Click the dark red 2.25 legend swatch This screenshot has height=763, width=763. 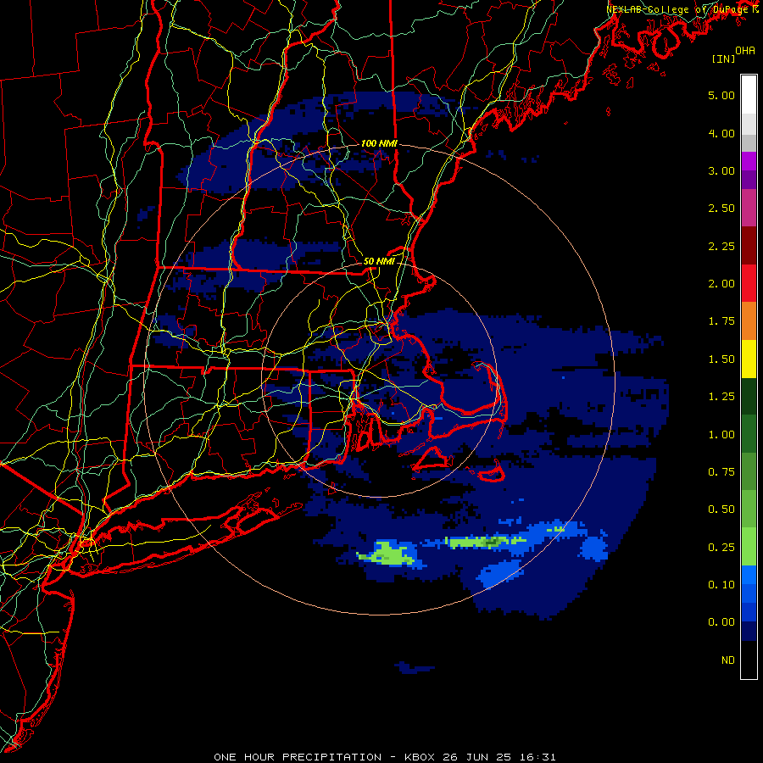coord(749,246)
